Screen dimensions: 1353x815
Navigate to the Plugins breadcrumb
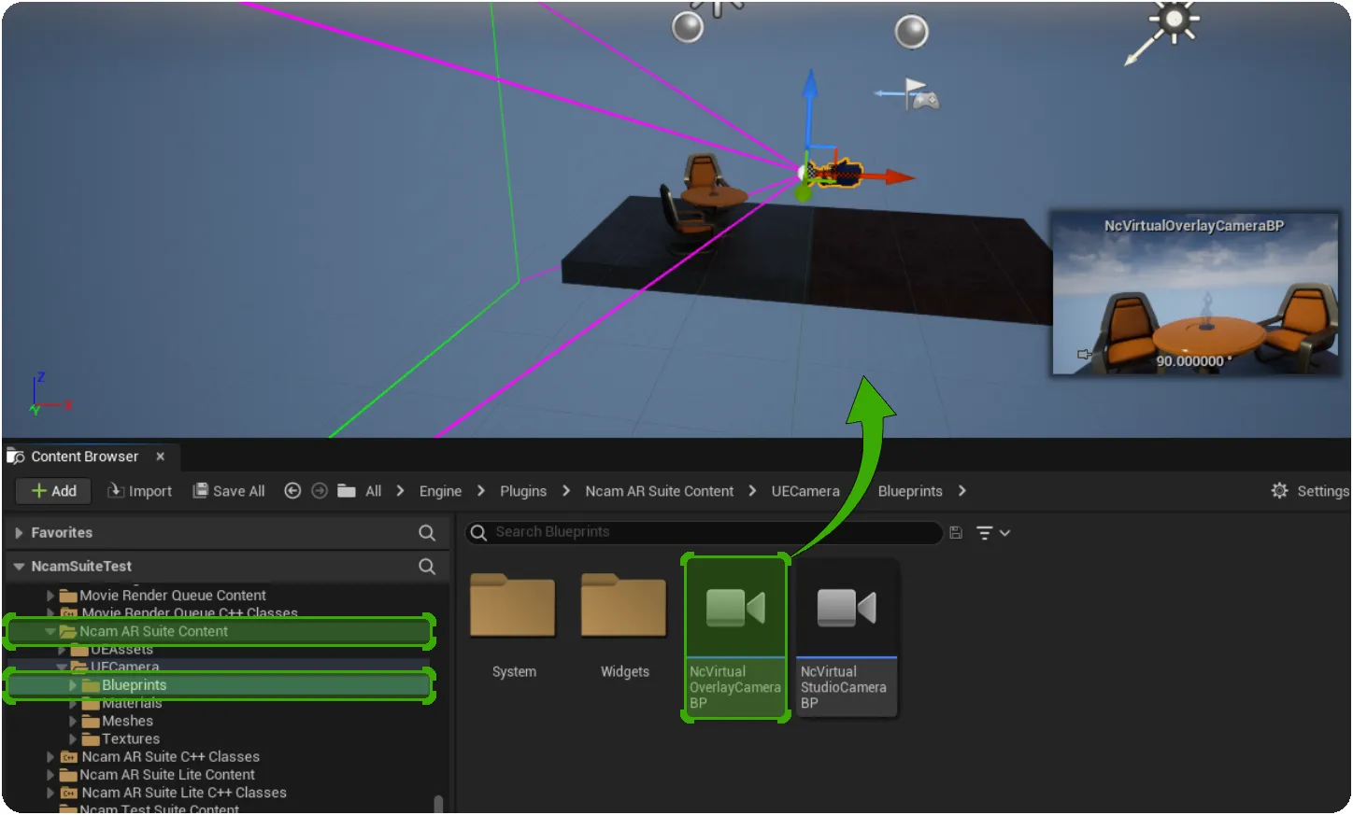523,491
